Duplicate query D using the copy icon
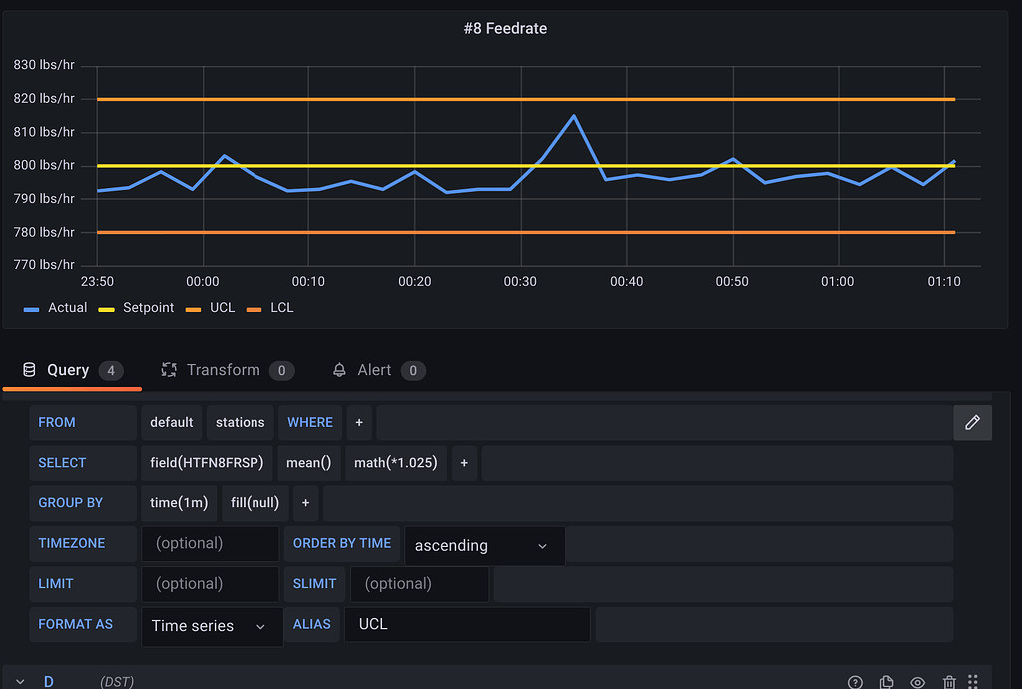Viewport: 1022px width, 689px height. (886, 682)
